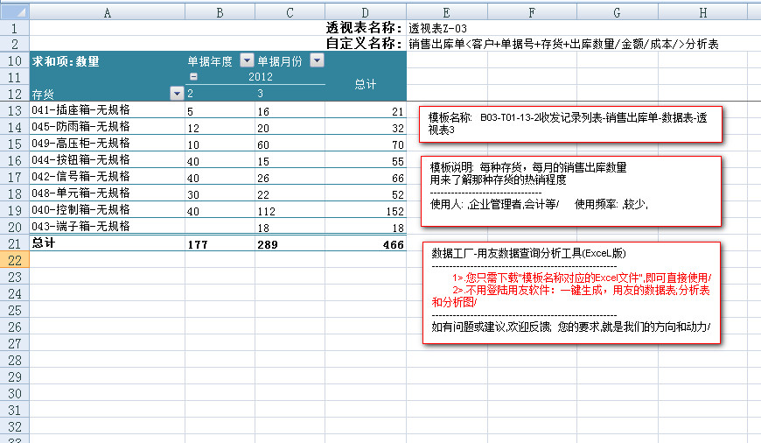The height and width of the screenshot is (443, 761).
Task: Click the 模板名称 text box
Action: [569, 123]
